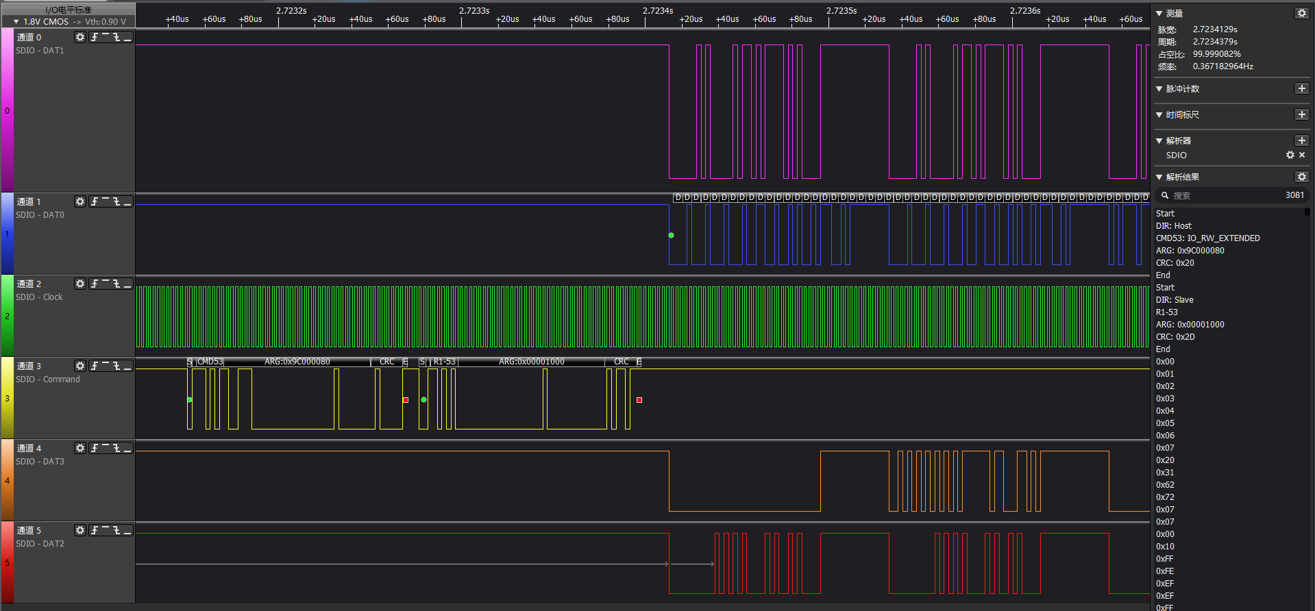Click the 通道 4 orange color bar
Screen dimensions: 1315x611
[7, 480]
